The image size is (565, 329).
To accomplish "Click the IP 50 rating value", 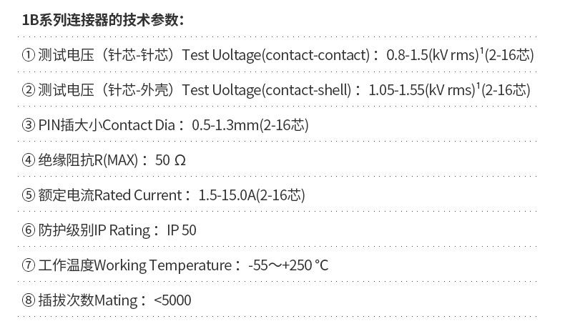I will (182, 230).
